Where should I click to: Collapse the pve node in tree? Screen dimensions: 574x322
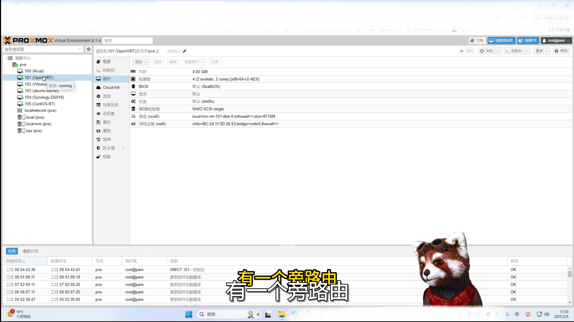pyautogui.click(x=10, y=65)
